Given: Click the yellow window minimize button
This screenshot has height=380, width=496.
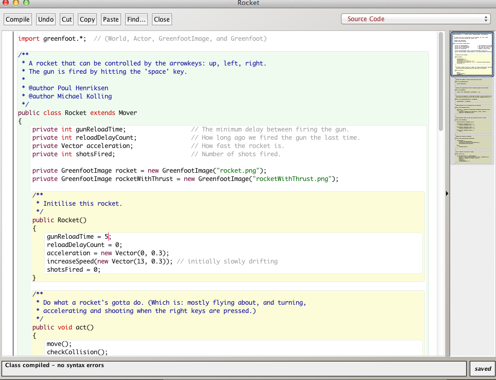Looking at the screenshot, I should pos(16,3).
